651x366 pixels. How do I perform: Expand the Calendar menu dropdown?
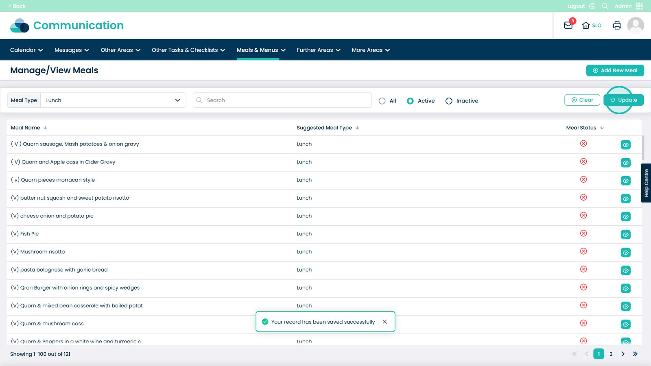click(26, 50)
